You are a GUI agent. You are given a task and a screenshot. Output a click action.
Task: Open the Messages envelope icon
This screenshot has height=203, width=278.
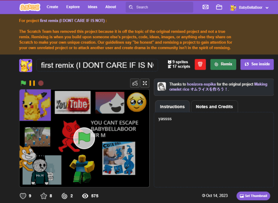click(205, 7)
